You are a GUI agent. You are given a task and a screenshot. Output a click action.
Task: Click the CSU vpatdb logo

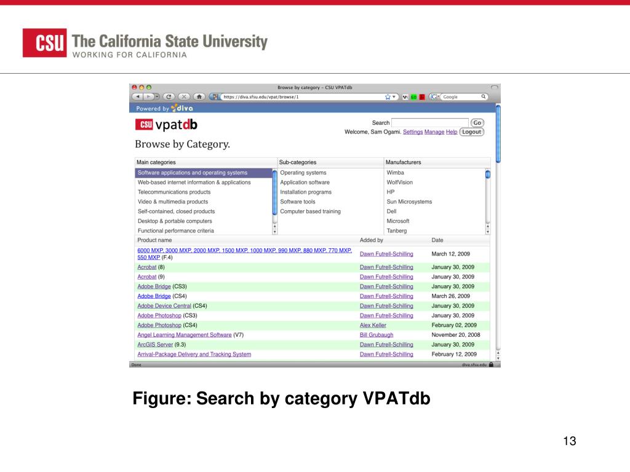tap(166, 125)
